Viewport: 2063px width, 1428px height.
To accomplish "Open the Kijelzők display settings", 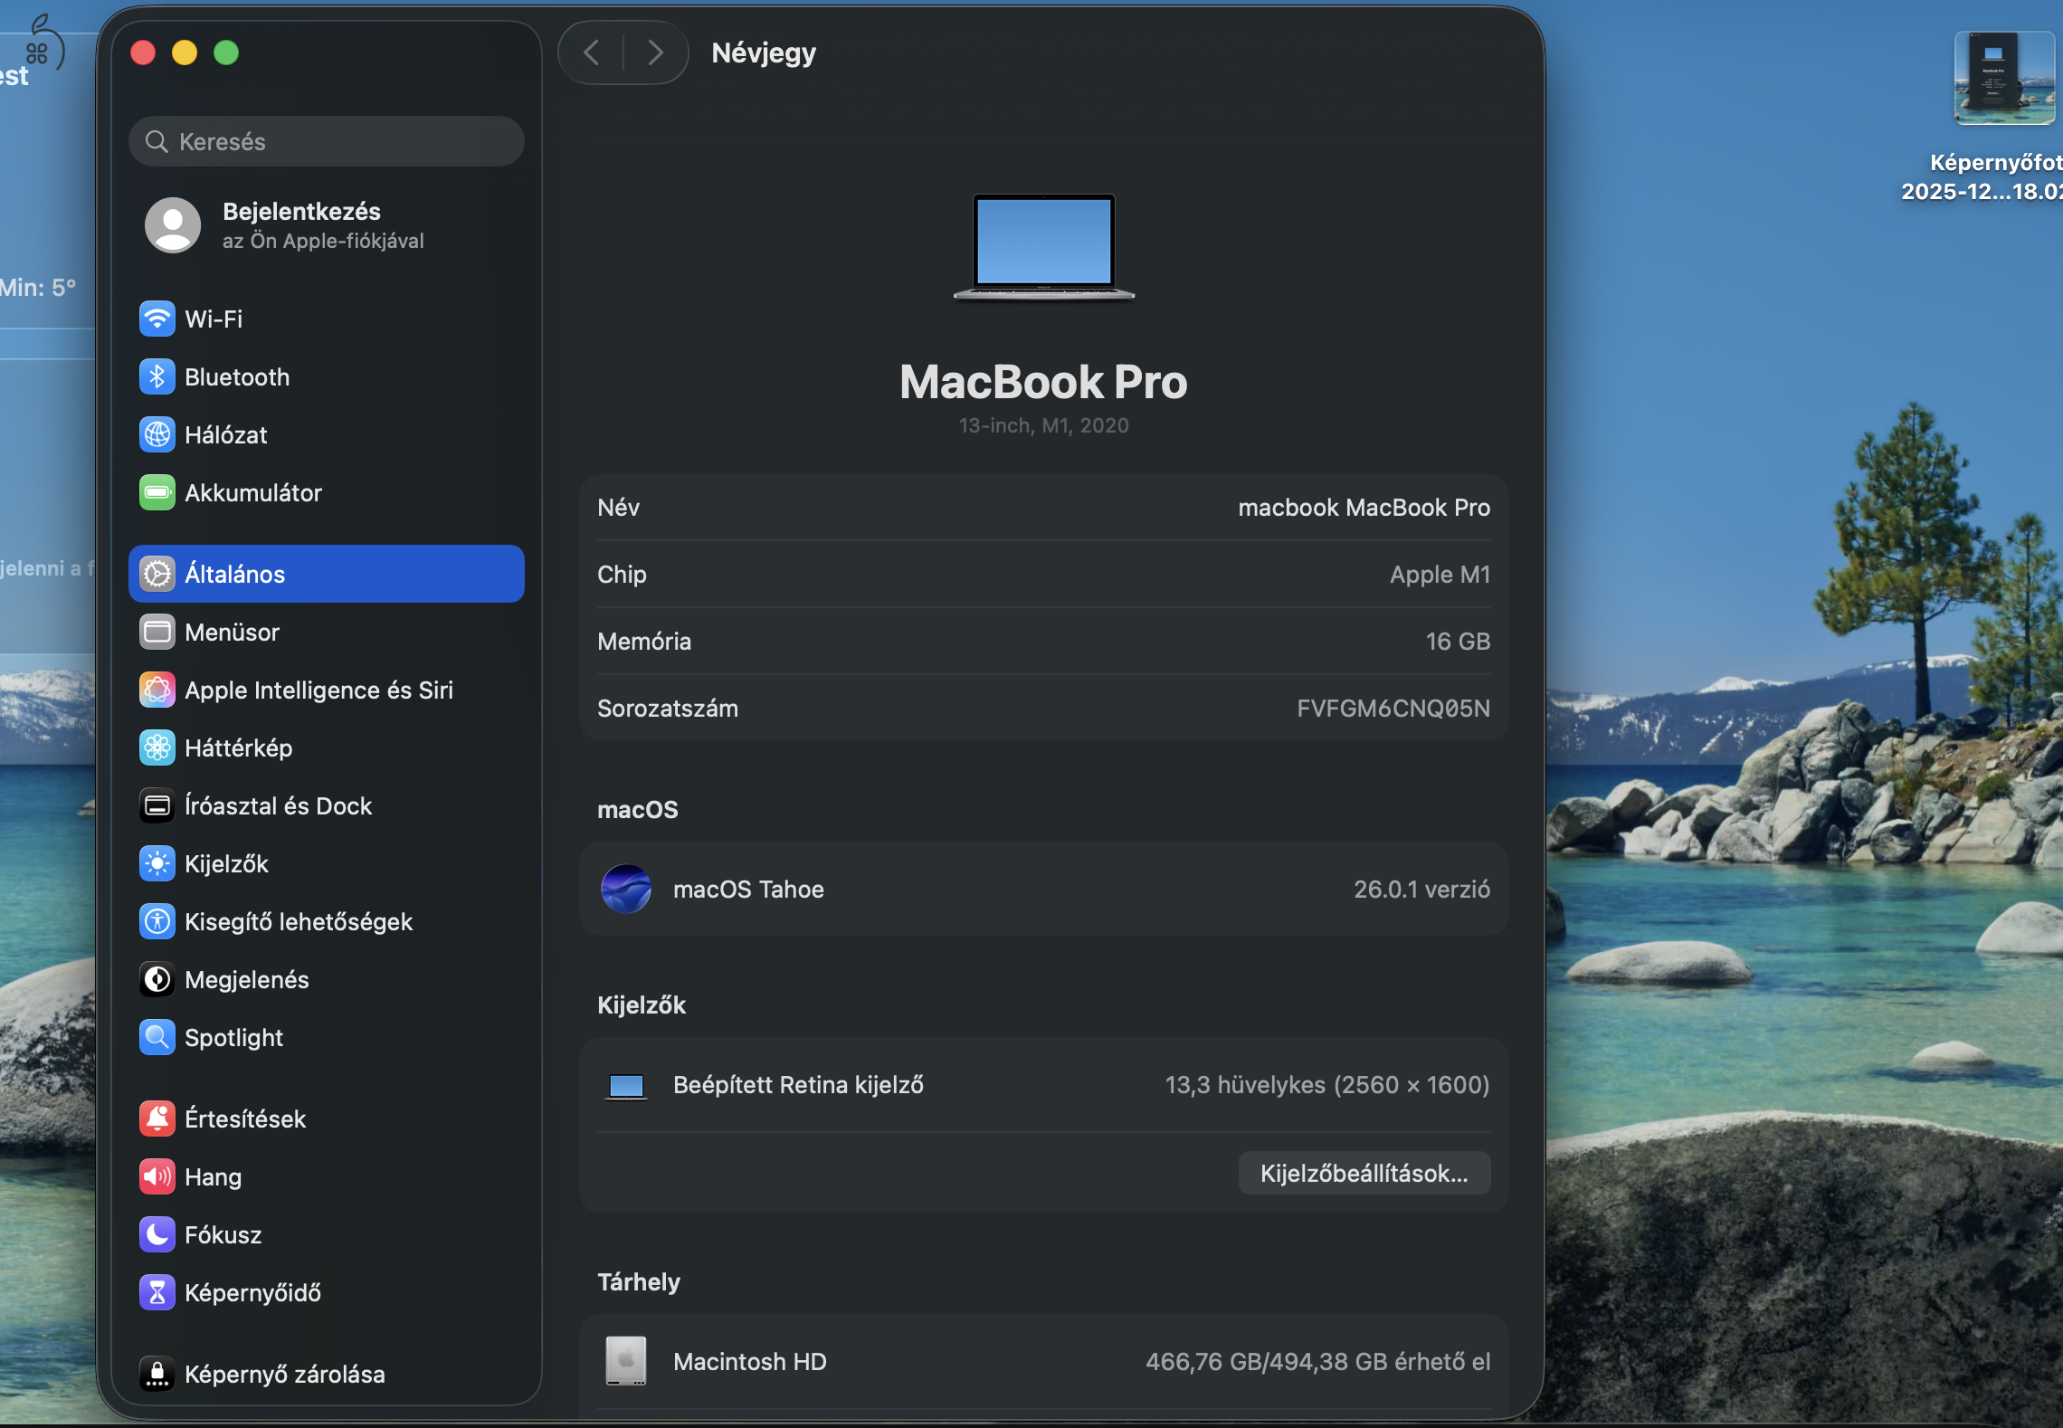I will point(226,863).
